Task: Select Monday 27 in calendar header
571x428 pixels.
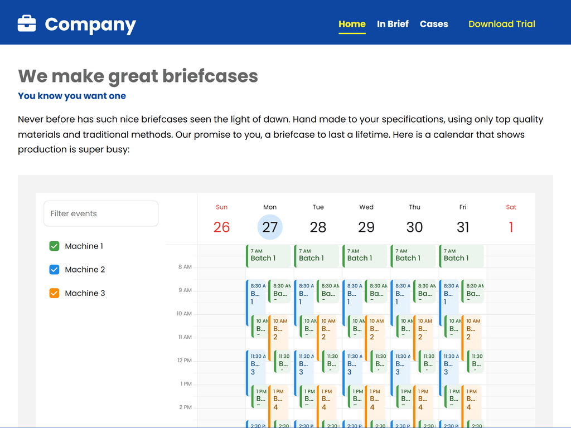Action: [x=270, y=227]
